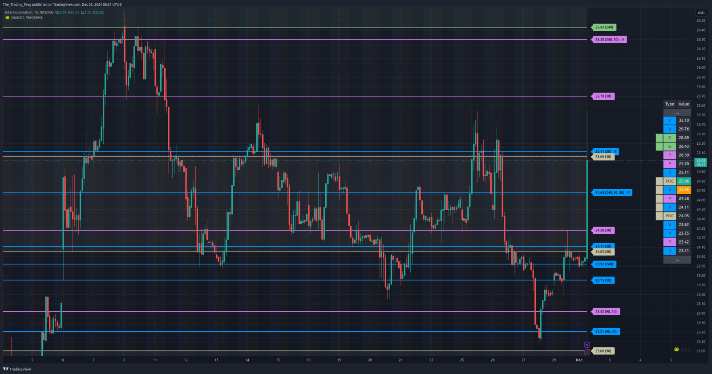Image resolution: width=712 pixels, height=374 pixels.
Task: Click table value 24.28 in the table
Action: (x=684, y=199)
